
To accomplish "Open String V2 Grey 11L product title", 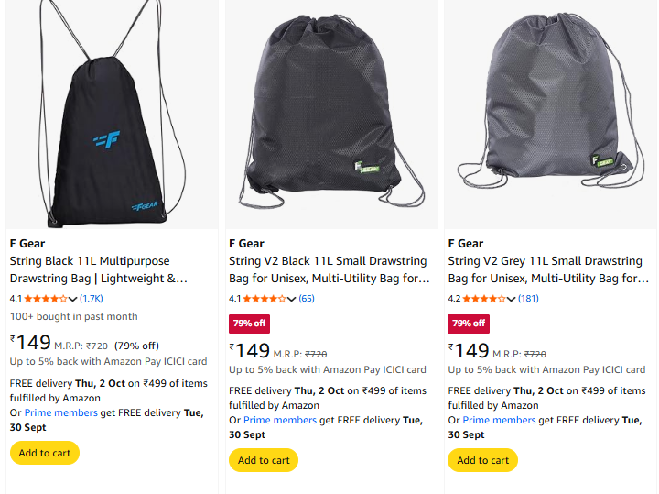I will [548, 270].
